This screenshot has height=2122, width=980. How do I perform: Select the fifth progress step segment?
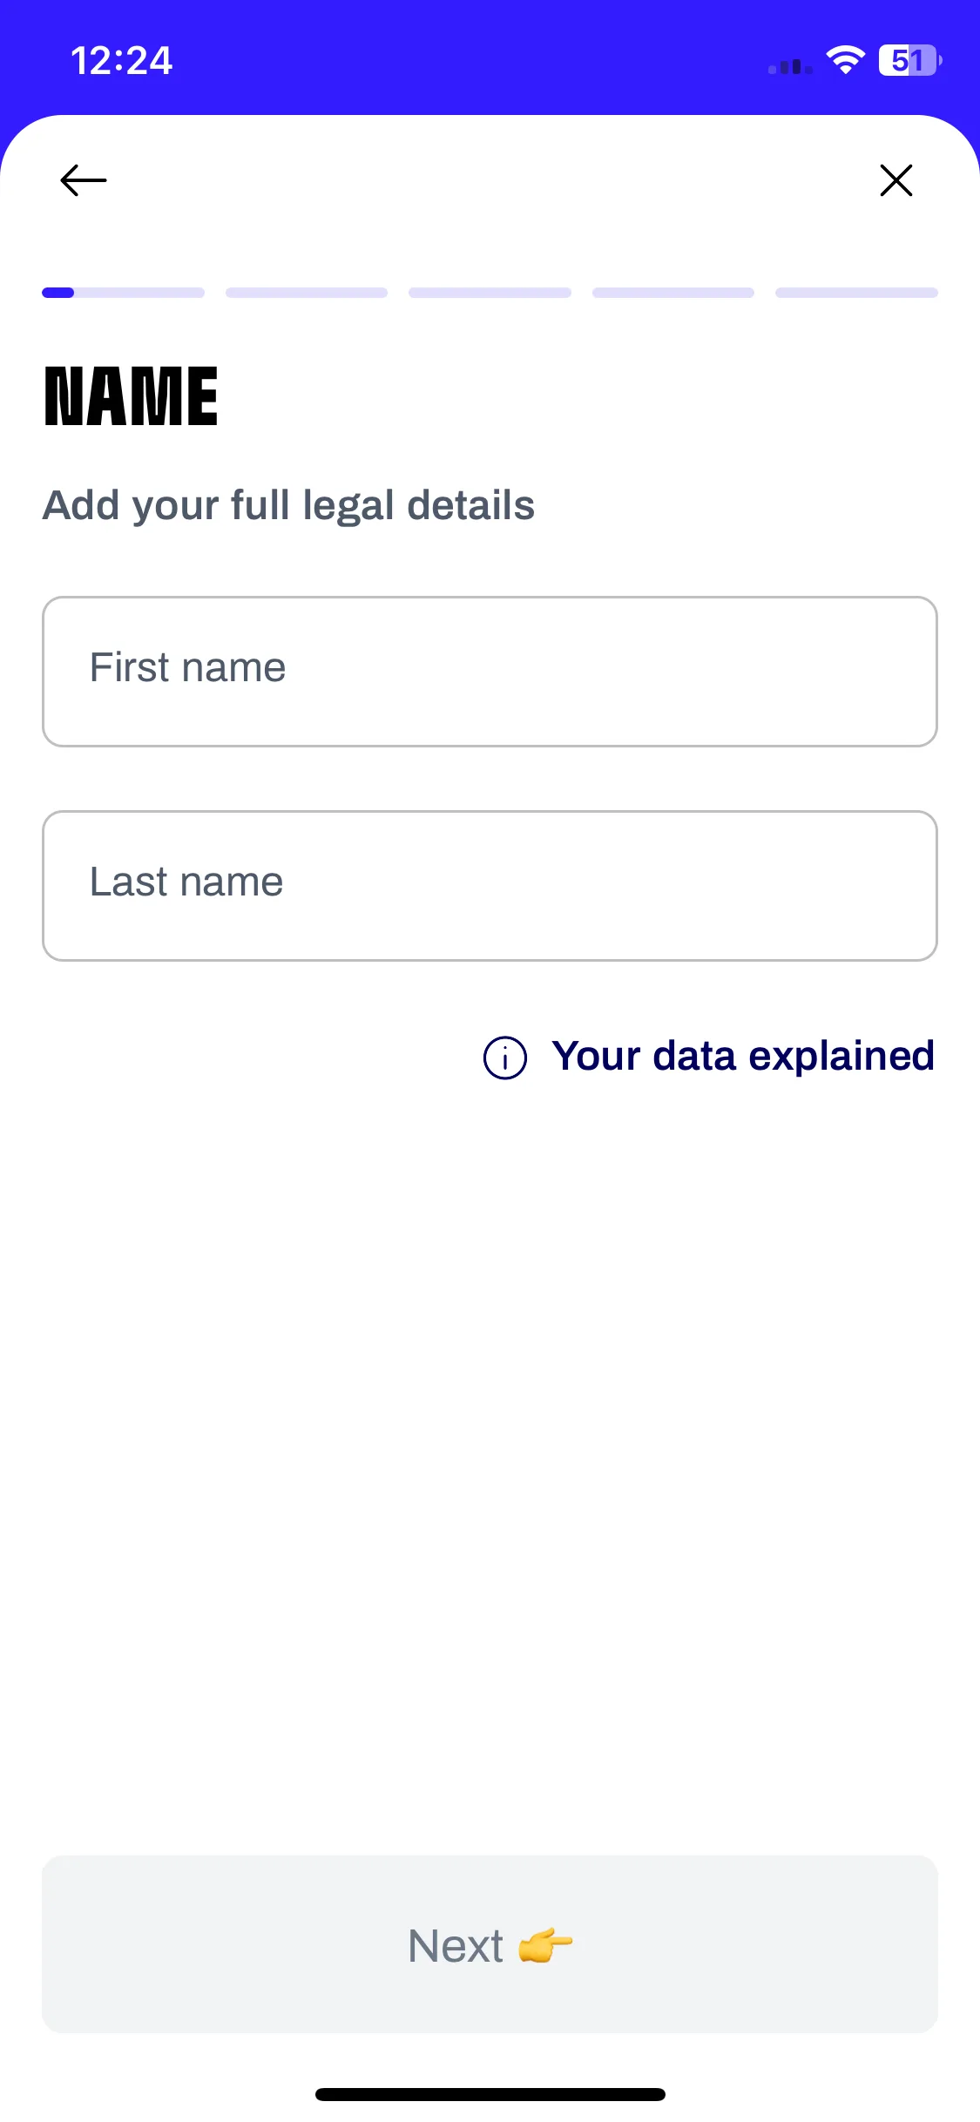tap(856, 293)
